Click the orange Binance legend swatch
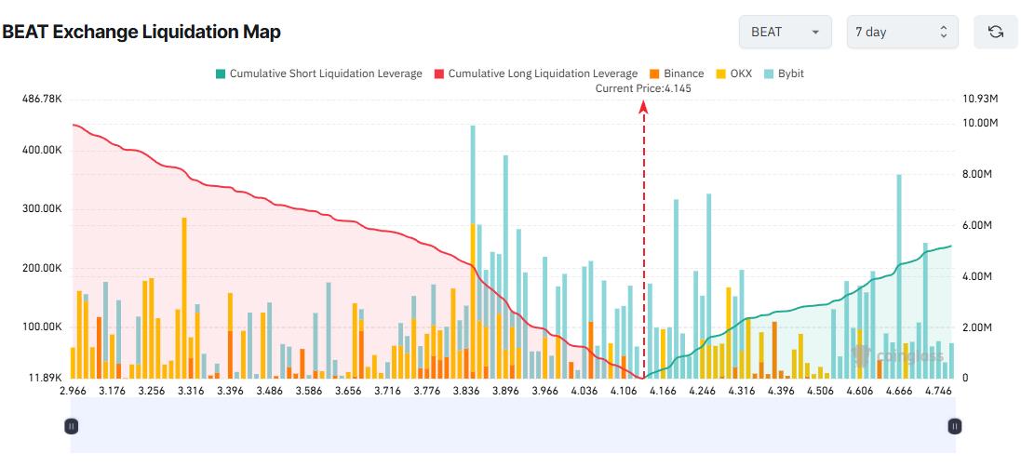Screen dimensions: 1021x467 tap(655, 73)
